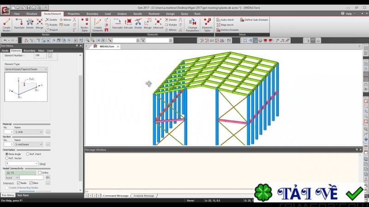Click the ellipsis button beside Material
The width and height of the screenshot is (369, 207).
pos(48,132)
